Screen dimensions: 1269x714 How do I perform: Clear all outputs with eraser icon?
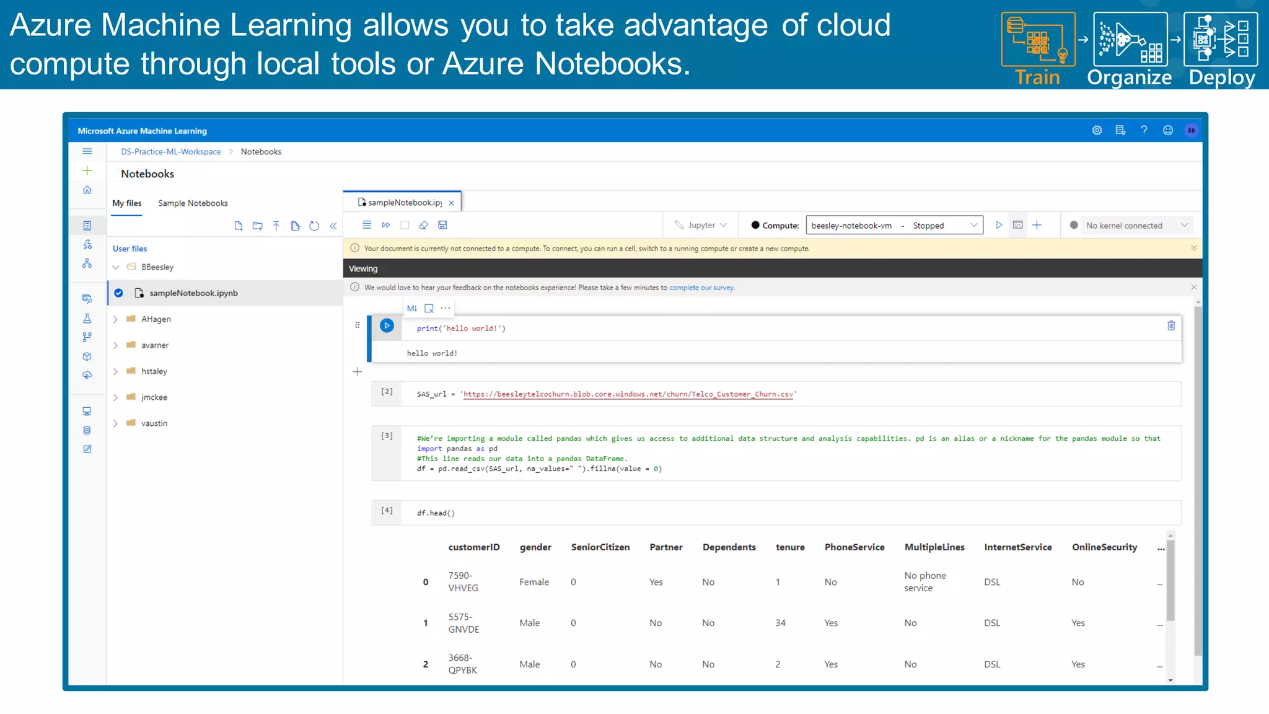[424, 225]
